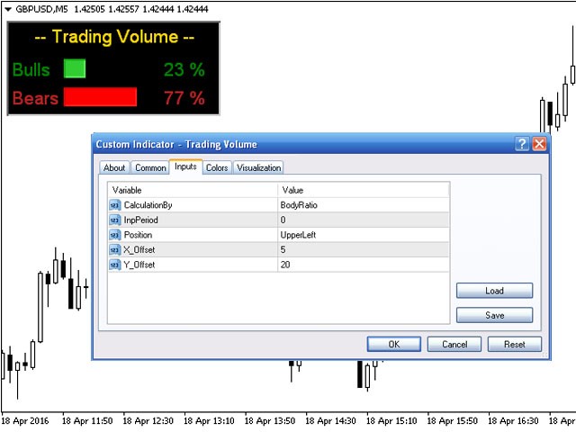
Task: Click the 77 % bears percentage
Action: tap(184, 98)
